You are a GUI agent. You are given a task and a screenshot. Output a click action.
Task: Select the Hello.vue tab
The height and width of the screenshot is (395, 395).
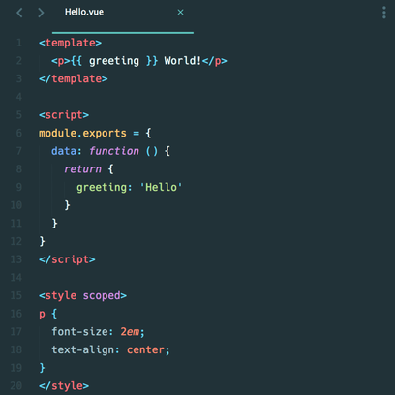coord(84,12)
